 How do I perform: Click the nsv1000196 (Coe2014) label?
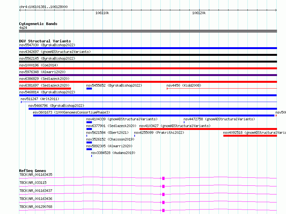(x=39, y=65)
